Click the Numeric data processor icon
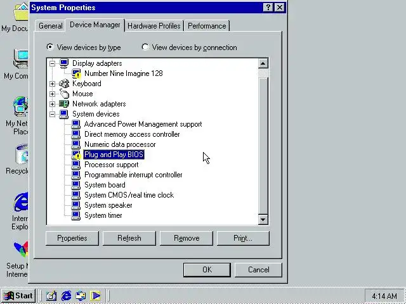The height and width of the screenshot is (304, 406). (76, 144)
